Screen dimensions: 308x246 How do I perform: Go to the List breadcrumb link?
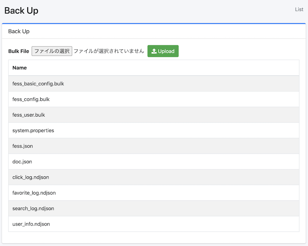[299, 9]
